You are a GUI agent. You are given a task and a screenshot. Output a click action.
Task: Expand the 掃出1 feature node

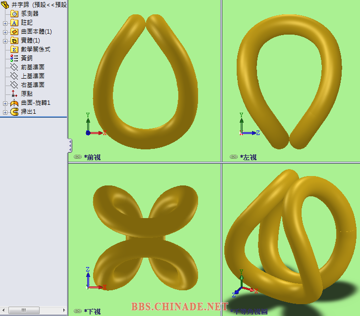(5, 112)
